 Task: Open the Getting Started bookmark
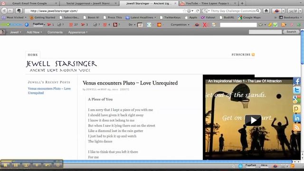click(x=42, y=18)
